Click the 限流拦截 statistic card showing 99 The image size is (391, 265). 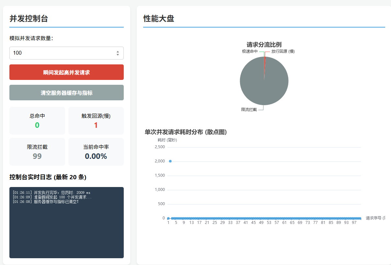(37, 152)
